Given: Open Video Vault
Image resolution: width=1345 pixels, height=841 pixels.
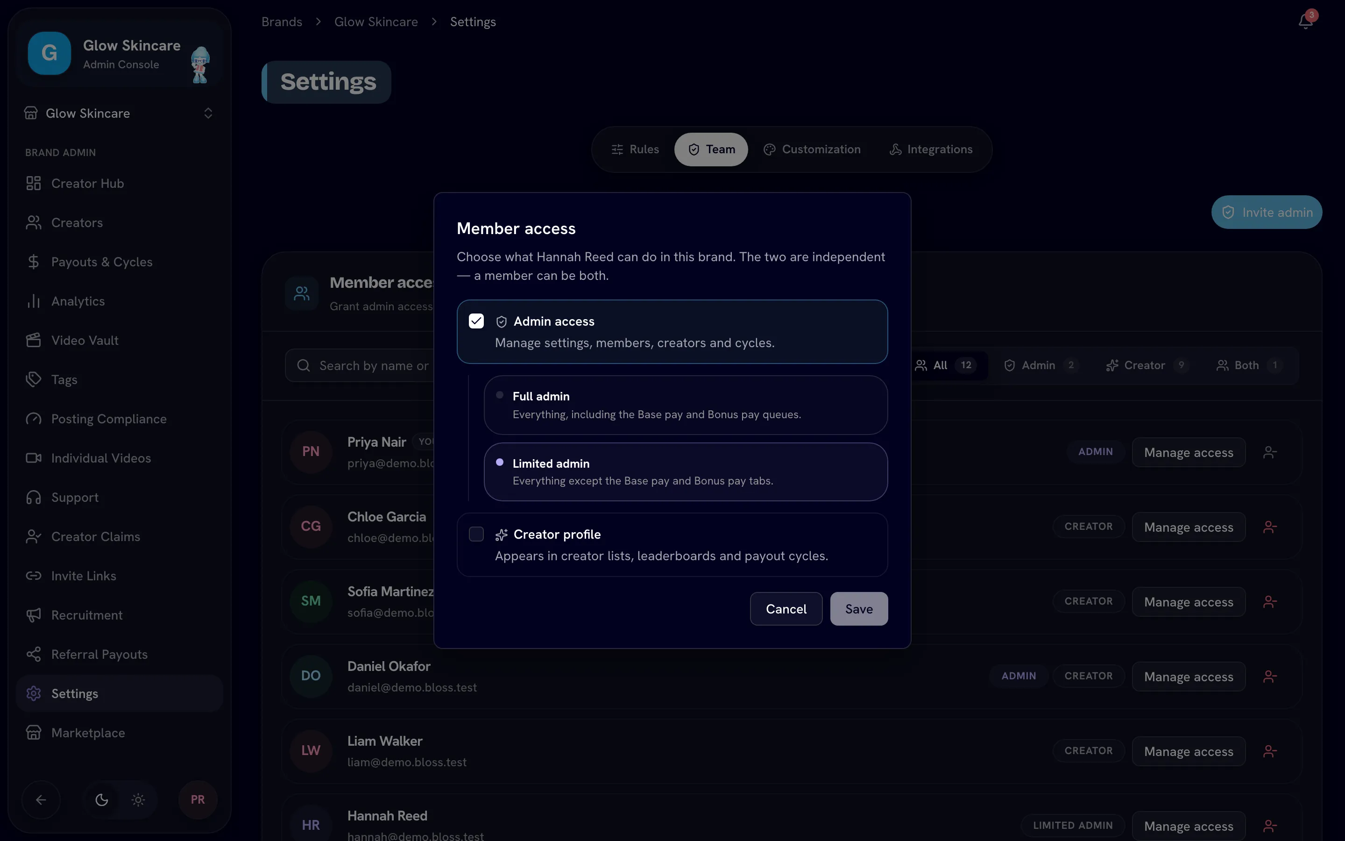Looking at the screenshot, I should tap(120, 341).
